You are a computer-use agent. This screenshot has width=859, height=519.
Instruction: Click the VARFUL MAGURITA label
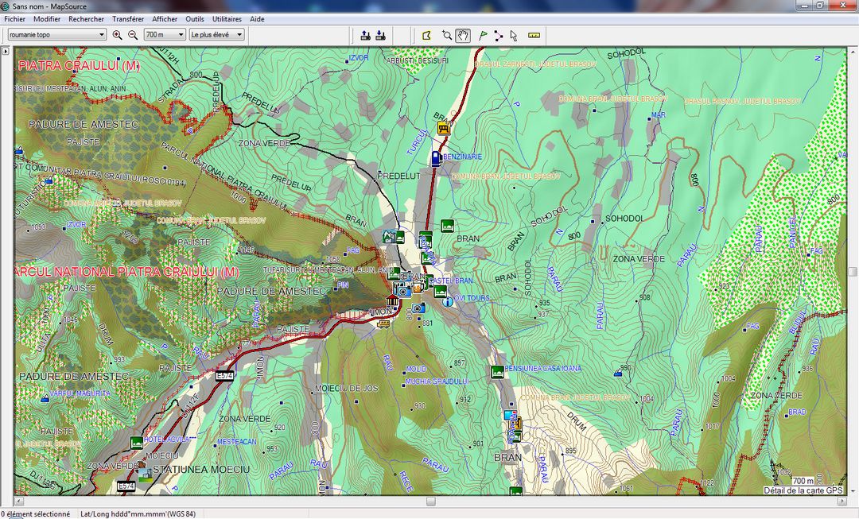coord(80,393)
